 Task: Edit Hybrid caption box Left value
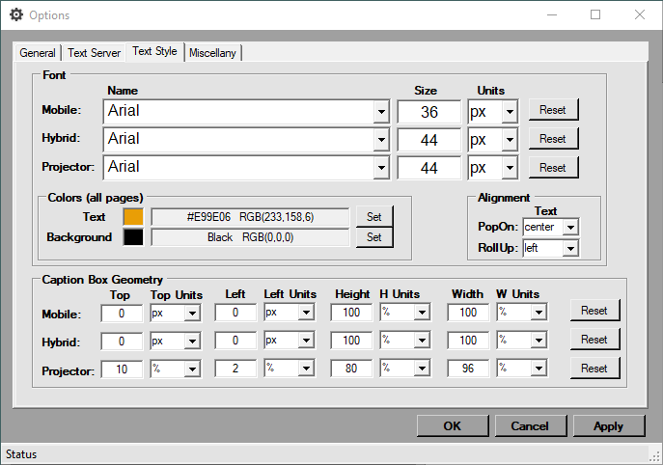235,341
